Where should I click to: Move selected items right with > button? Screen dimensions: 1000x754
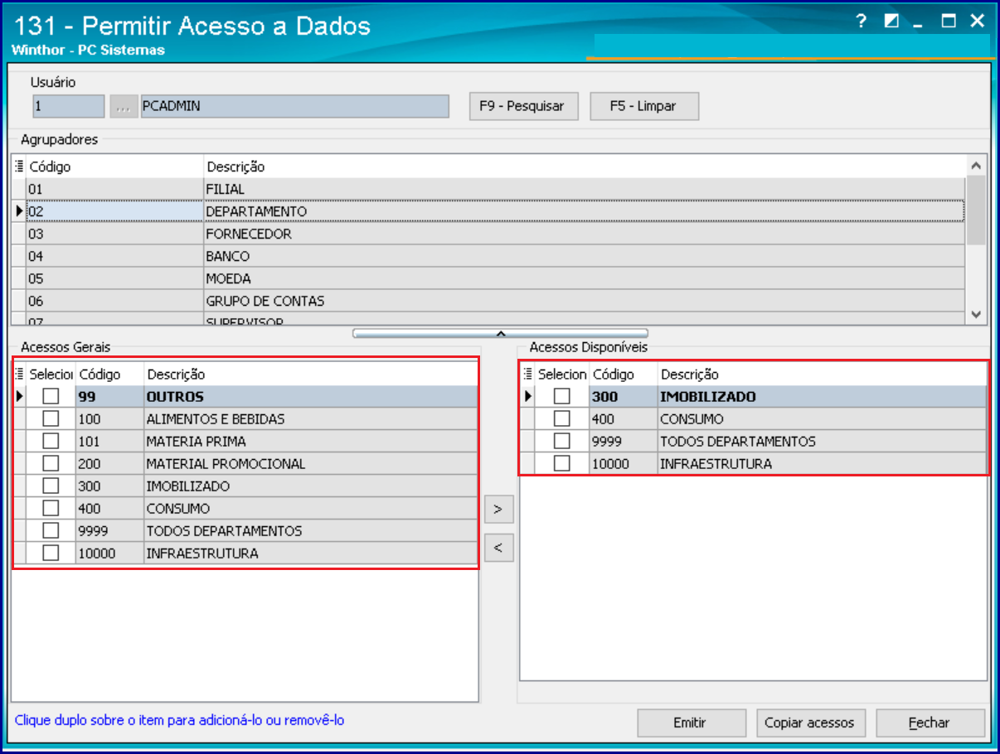[x=498, y=510]
